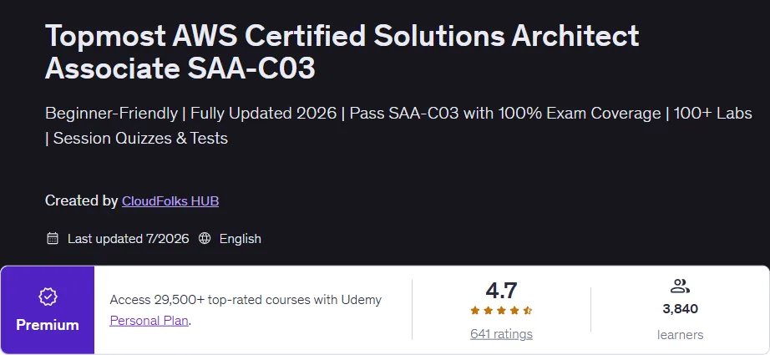The width and height of the screenshot is (770, 355).
Task: Click the 3,840 learners count
Action: pyautogui.click(x=680, y=309)
